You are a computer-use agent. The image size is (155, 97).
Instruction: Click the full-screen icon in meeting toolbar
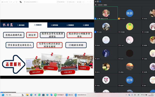(x=83, y=2)
